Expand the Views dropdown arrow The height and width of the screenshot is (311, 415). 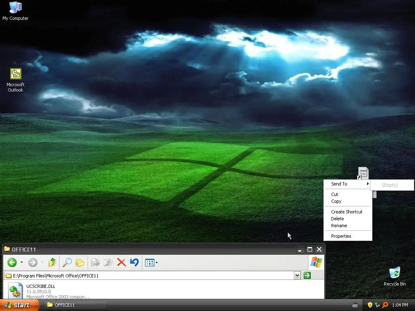tap(157, 262)
